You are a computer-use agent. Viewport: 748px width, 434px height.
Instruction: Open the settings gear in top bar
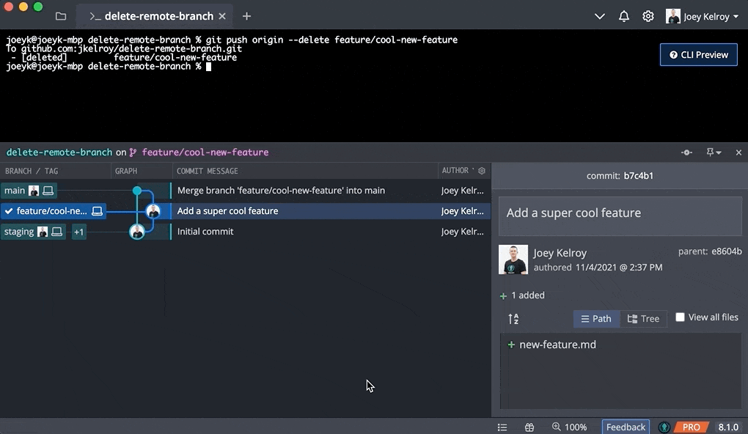[648, 16]
